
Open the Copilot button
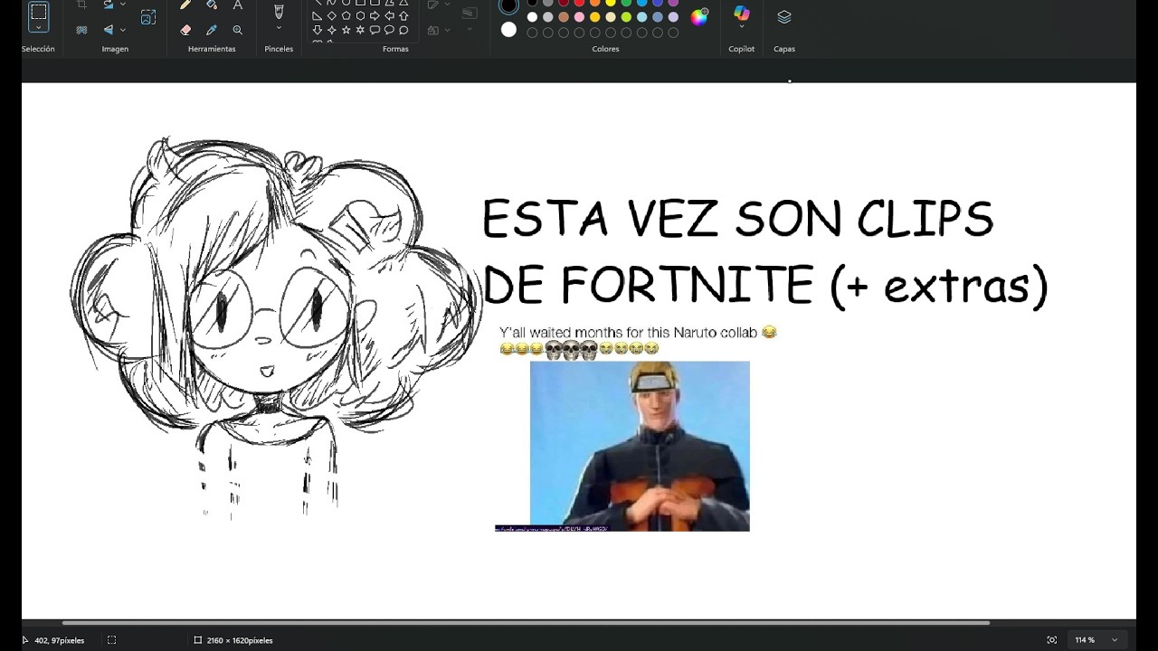coord(742,13)
